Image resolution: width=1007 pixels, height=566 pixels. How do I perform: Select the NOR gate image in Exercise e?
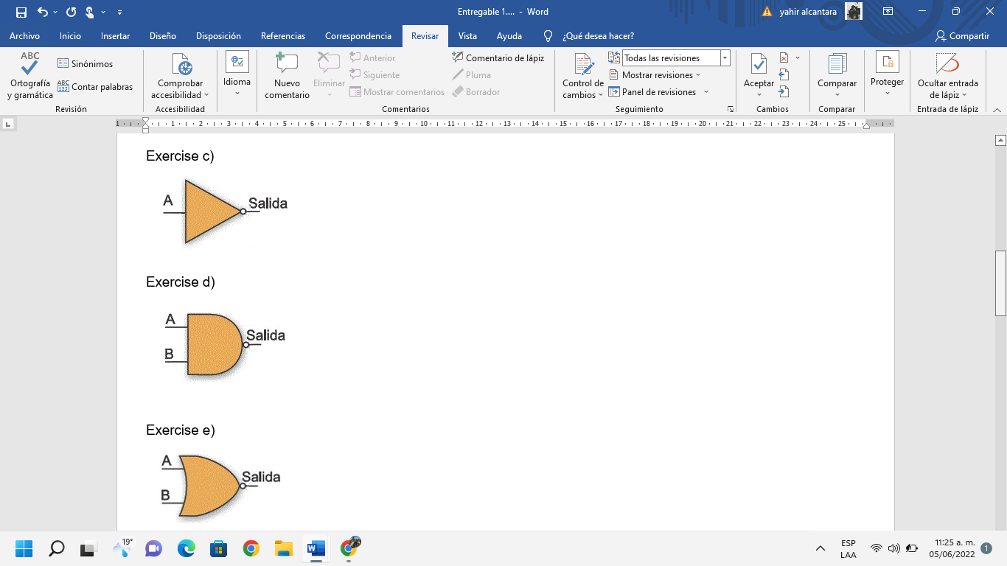[220, 486]
